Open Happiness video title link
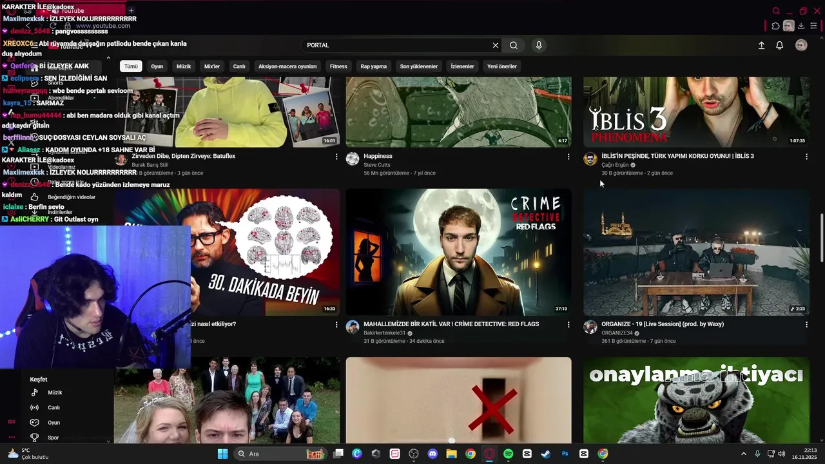The height and width of the screenshot is (464, 825). [x=378, y=156]
